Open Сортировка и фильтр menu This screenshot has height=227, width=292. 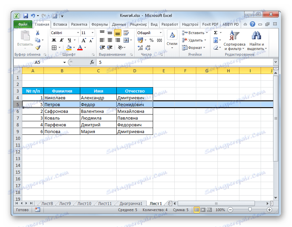tap(234, 41)
